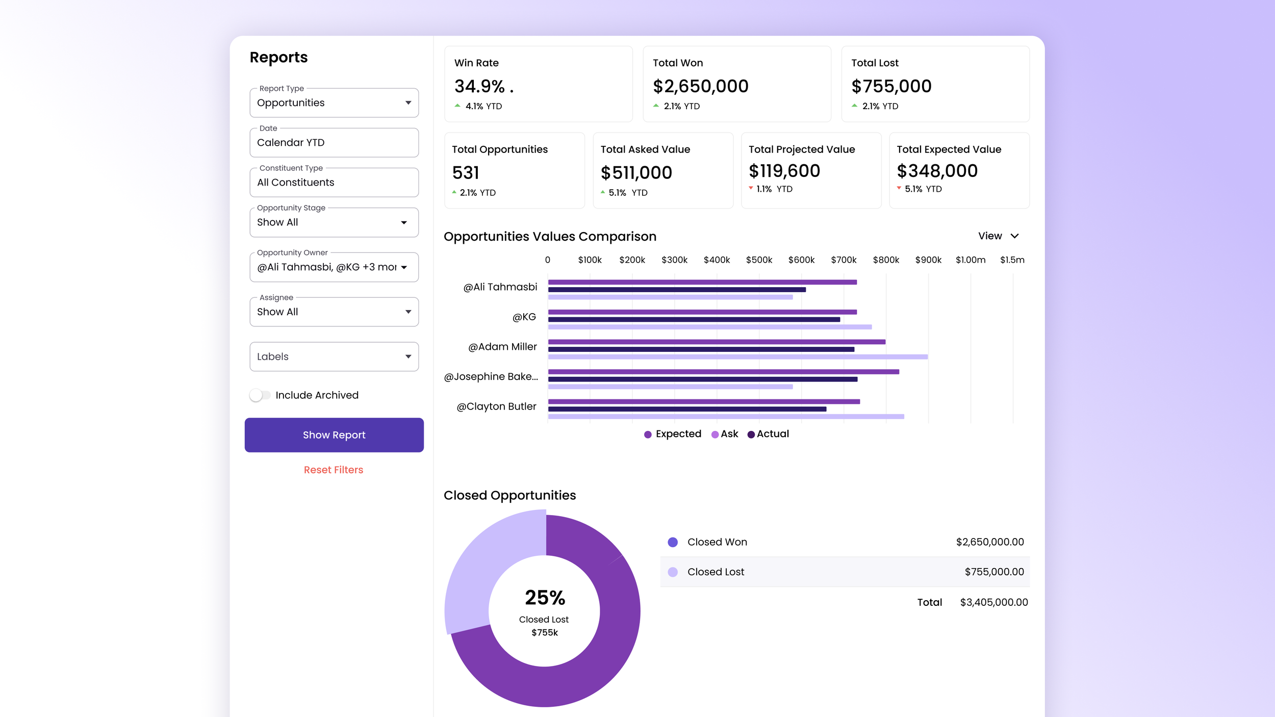Open the Report Type dropdown
This screenshot has width=1275, height=717.
click(x=334, y=103)
